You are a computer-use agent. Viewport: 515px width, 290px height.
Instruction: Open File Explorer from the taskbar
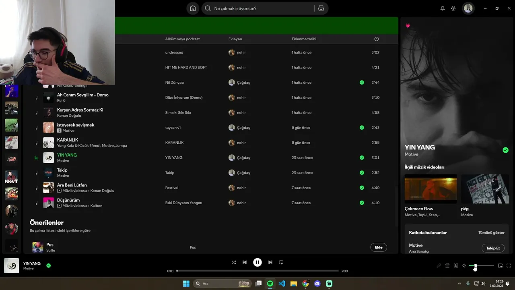point(294,284)
